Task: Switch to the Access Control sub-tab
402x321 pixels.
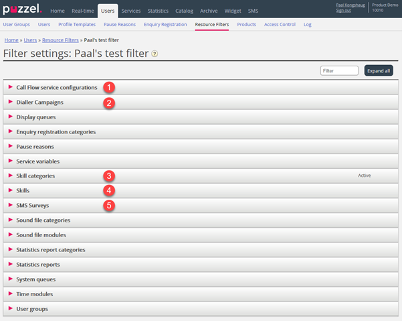Action: pos(280,25)
